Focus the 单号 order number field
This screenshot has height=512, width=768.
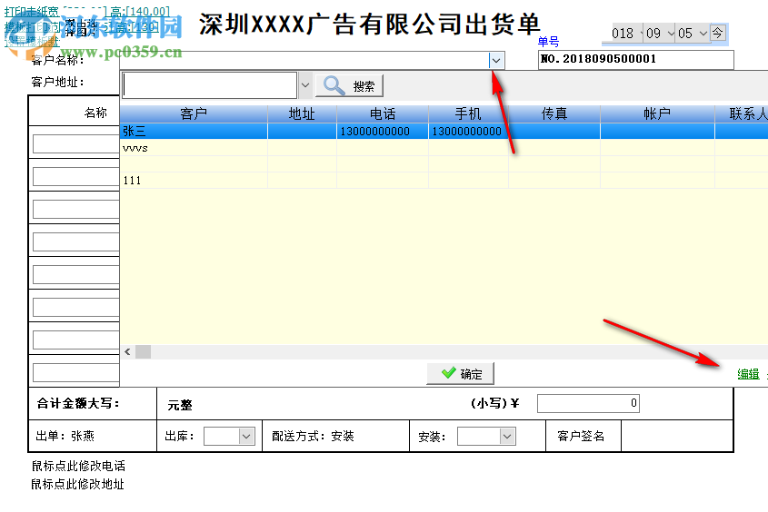click(635, 60)
